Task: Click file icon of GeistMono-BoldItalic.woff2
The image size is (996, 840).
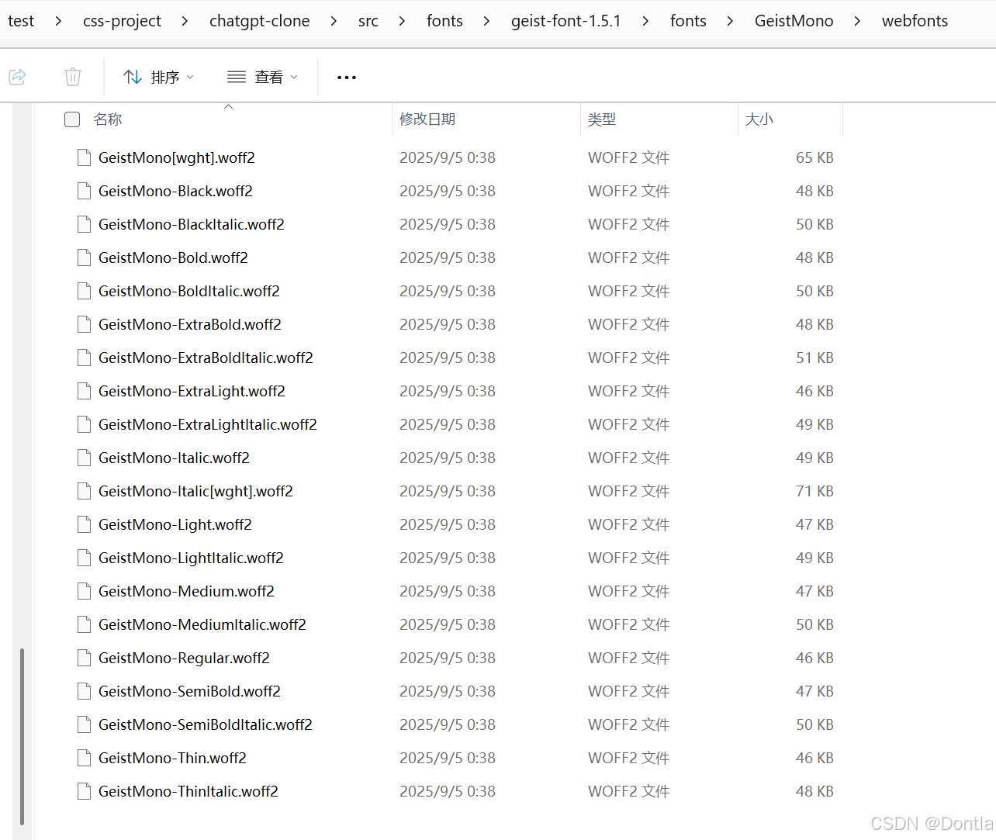Action: click(84, 291)
